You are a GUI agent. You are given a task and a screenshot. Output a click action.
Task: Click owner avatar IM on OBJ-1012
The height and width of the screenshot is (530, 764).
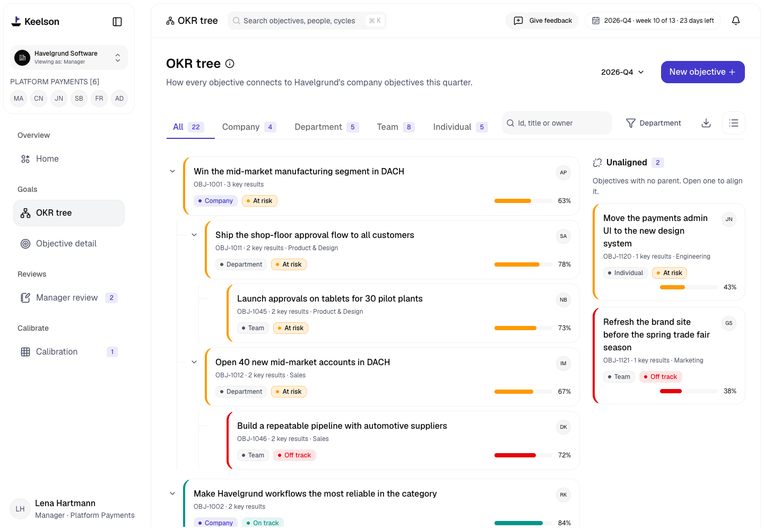coord(563,364)
